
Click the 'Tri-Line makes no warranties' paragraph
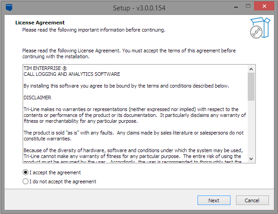coord(135,115)
